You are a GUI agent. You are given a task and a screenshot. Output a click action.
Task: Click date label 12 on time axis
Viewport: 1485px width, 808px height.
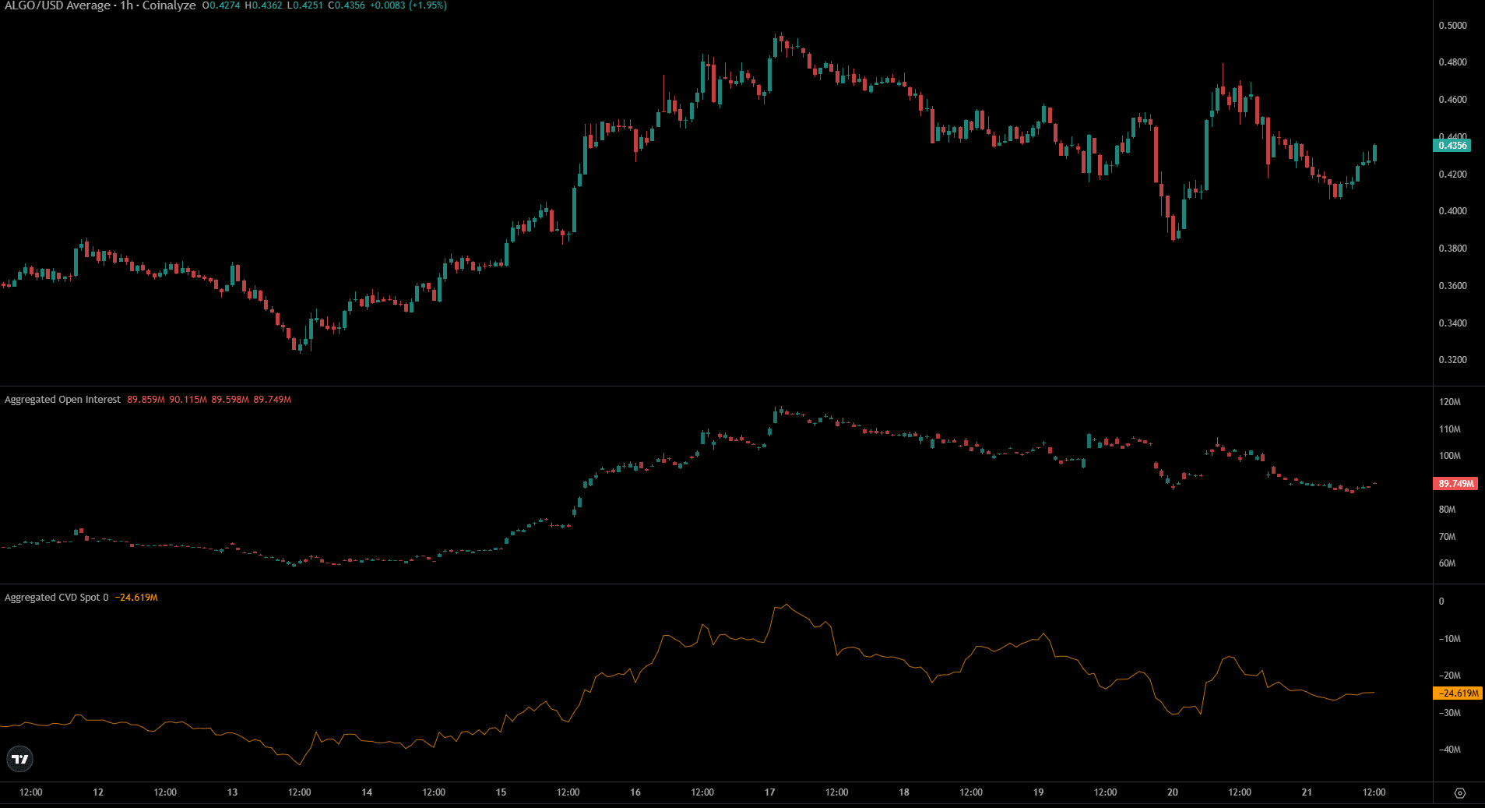tap(98, 792)
